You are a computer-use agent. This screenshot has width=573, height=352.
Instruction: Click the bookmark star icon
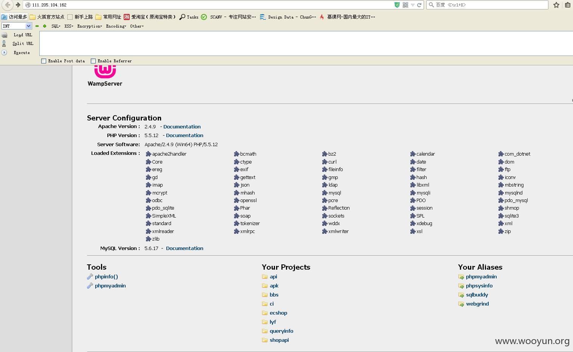[x=556, y=5]
